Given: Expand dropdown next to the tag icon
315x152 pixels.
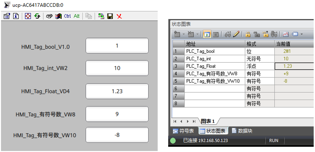Looking at the screenshot, I should click(x=302, y=34).
